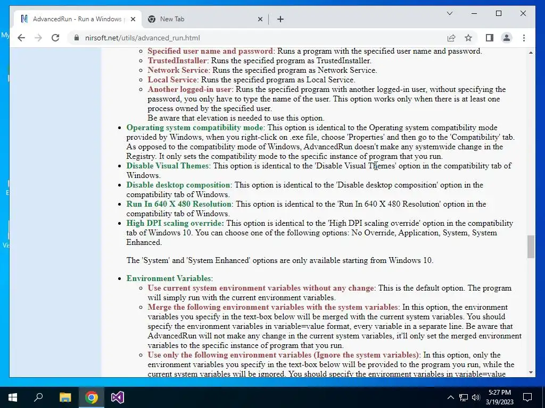Open File Explorer from taskbar
Viewport: 545px width, 408px height.
pos(65,397)
